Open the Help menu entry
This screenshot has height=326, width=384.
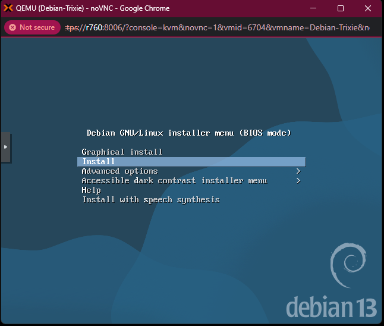pyautogui.click(x=91, y=190)
